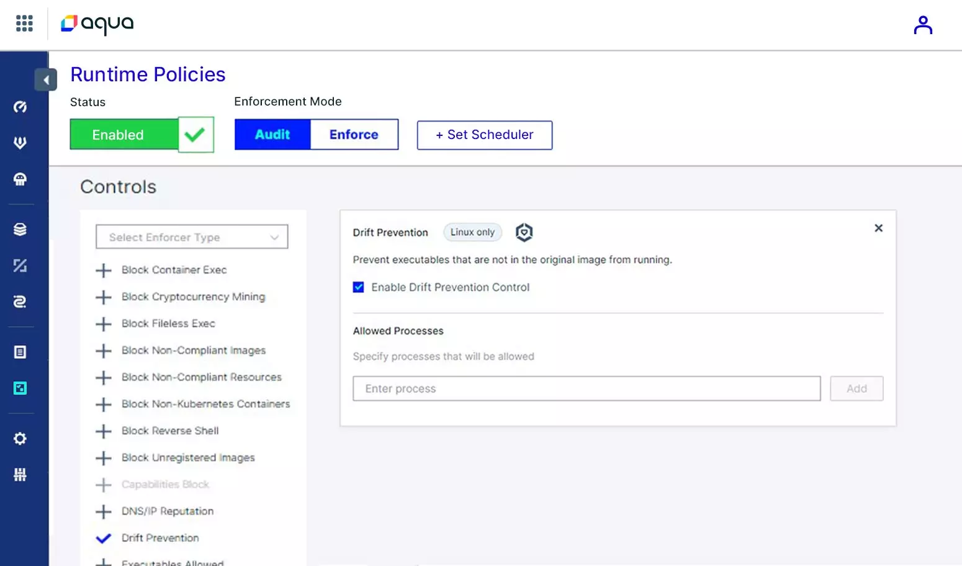962x566 pixels.
Task: Add the Block Container Exec control
Action: [103, 271]
